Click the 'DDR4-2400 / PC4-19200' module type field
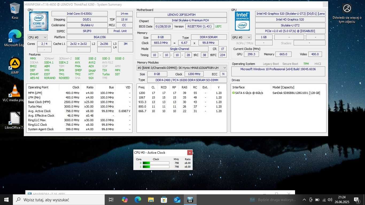Image resolution: width=365 pixels, height=205 pixels. click(187, 80)
